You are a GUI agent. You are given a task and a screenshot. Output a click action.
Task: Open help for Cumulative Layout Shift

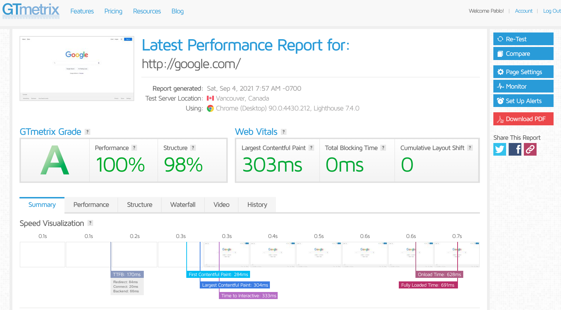470,148
